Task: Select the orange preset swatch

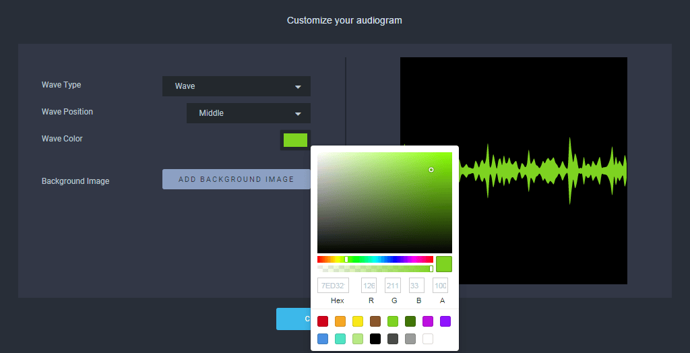Action: coord(340,321)
